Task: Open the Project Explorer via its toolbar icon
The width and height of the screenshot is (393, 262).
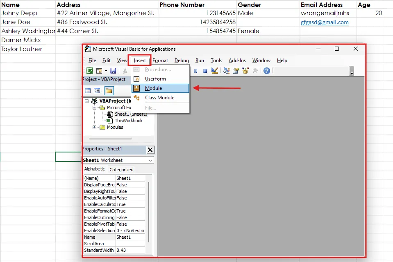Action: point(227,70)
